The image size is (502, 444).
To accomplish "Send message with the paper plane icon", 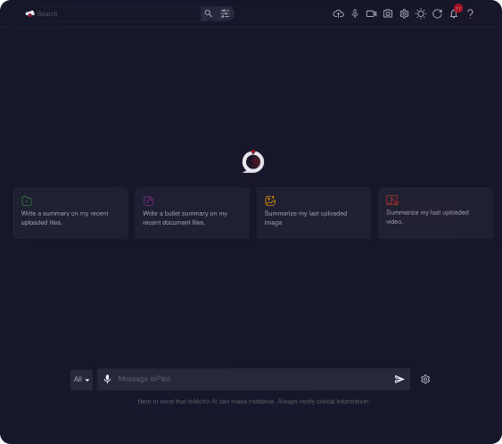I will [399, 379].
